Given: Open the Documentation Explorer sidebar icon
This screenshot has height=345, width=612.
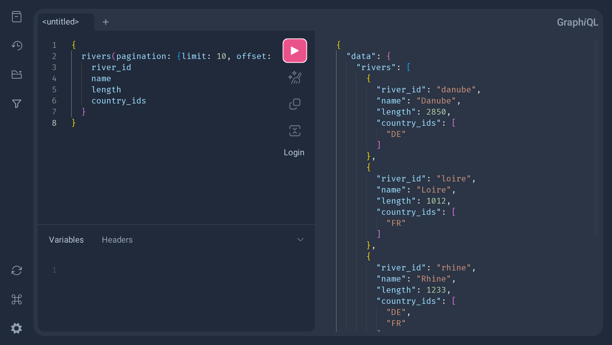Looking at the screenshot, I should click(x=17, y=17).
